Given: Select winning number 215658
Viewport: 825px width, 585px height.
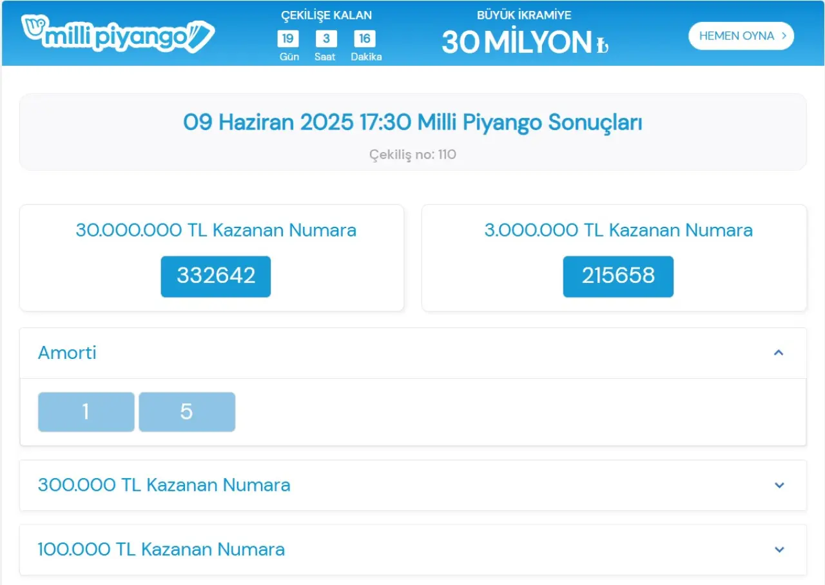Looking at the screenshot, I should tap(618, 276).
